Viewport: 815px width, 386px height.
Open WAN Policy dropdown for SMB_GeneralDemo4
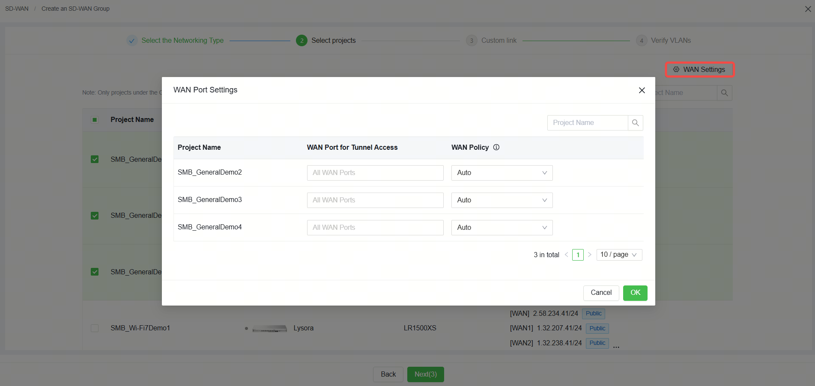pos(502,228)
